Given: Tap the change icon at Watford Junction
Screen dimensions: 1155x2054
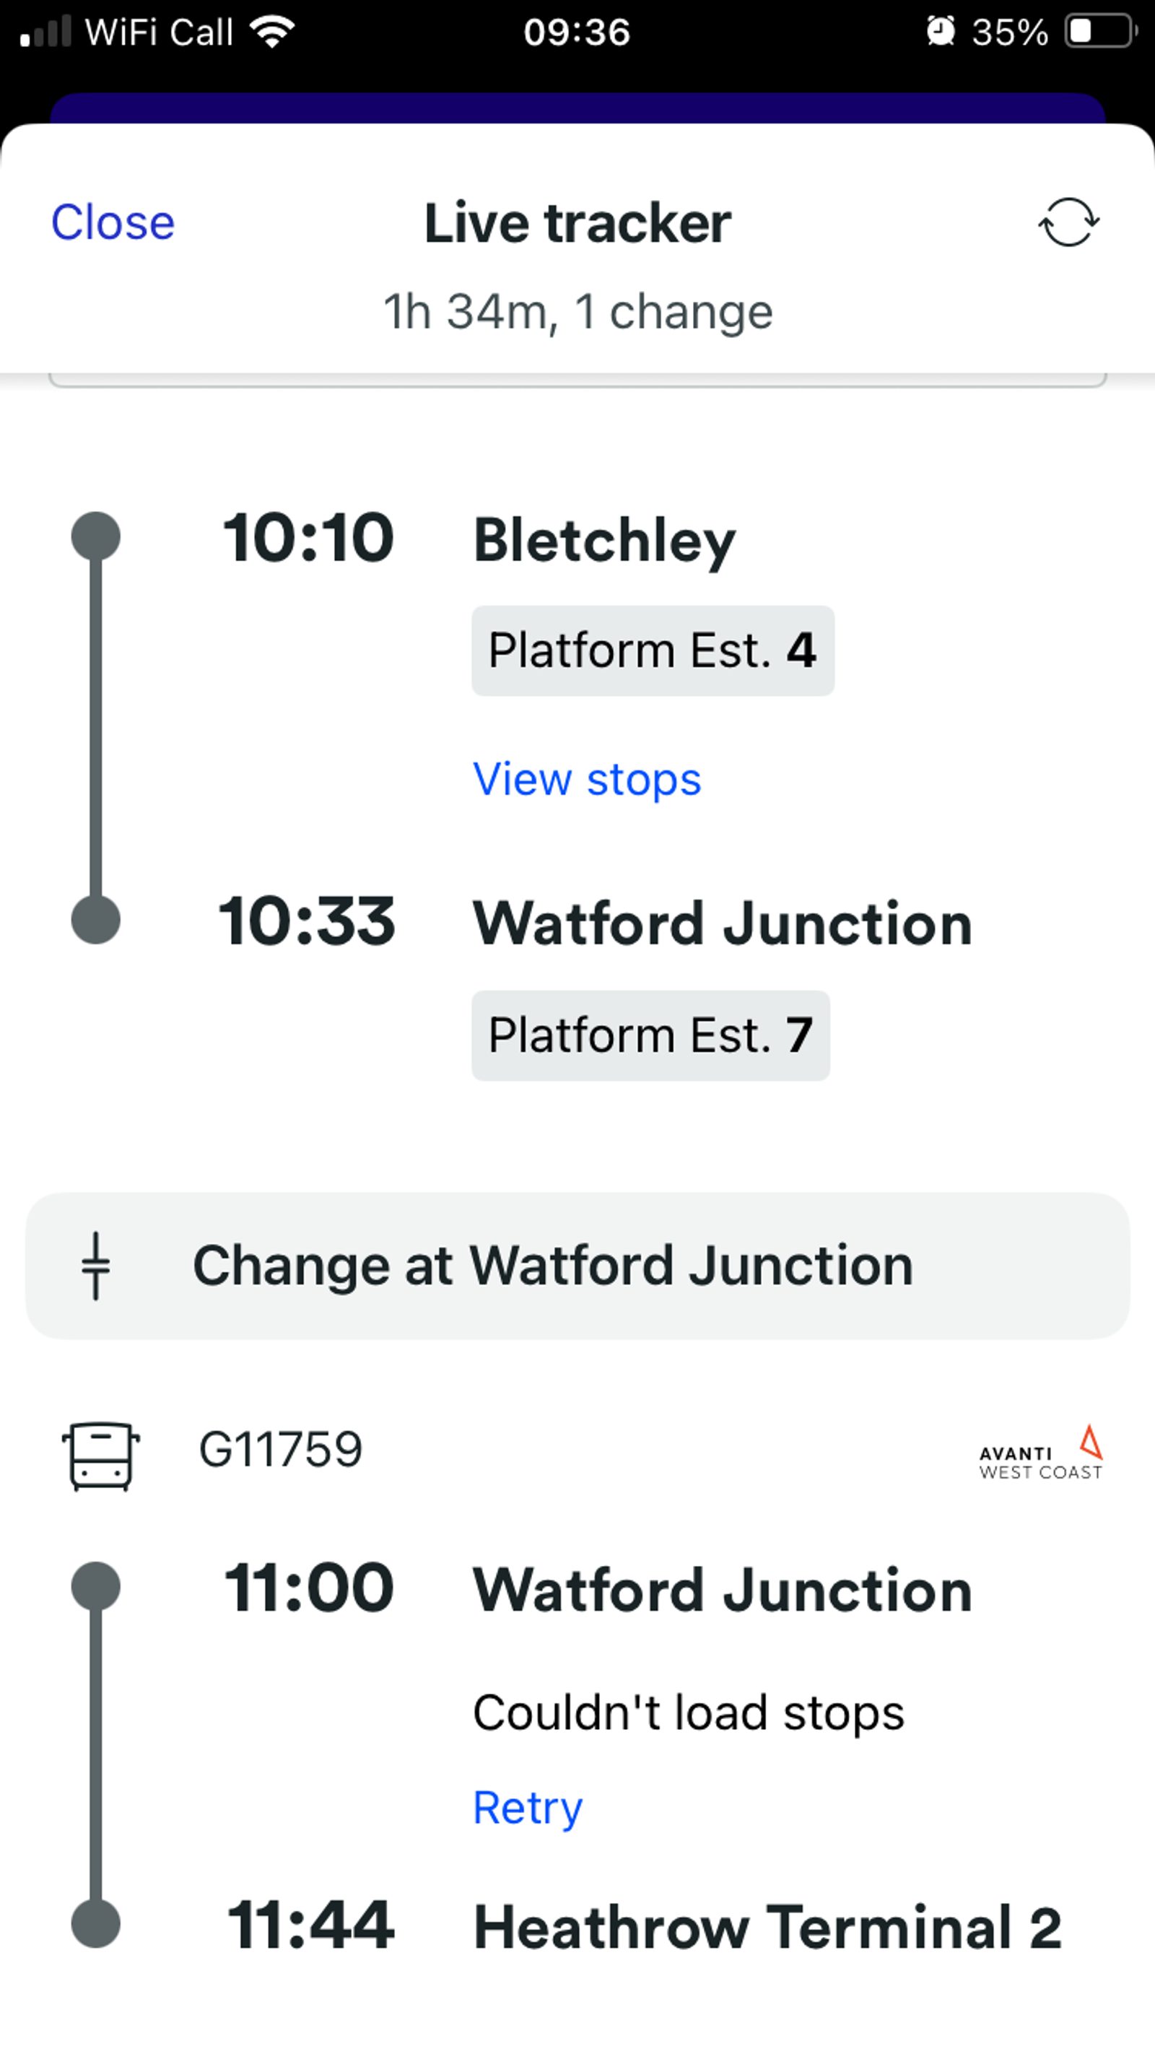Looking at the screenshot, I should [x=96, y=1266].
